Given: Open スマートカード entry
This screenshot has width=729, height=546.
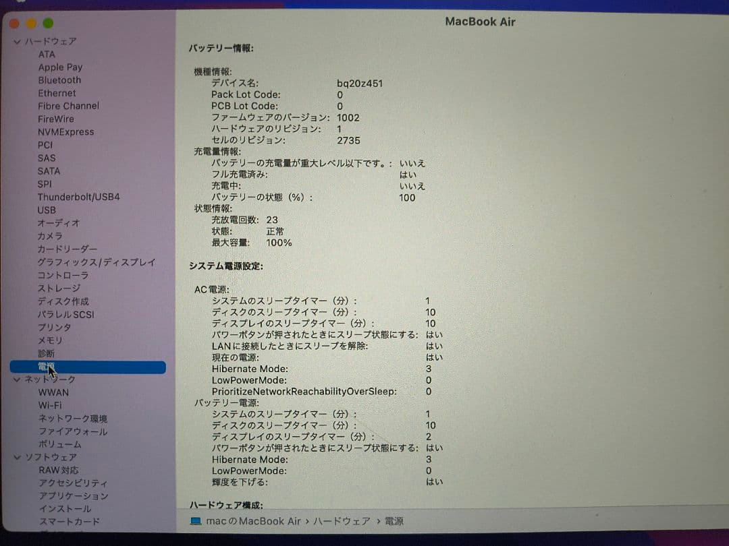Looking at the screenshot, I should click(69, 522).
